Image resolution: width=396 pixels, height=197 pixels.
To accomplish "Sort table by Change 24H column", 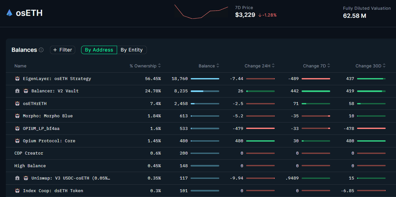I will click(x=273, y=66).
